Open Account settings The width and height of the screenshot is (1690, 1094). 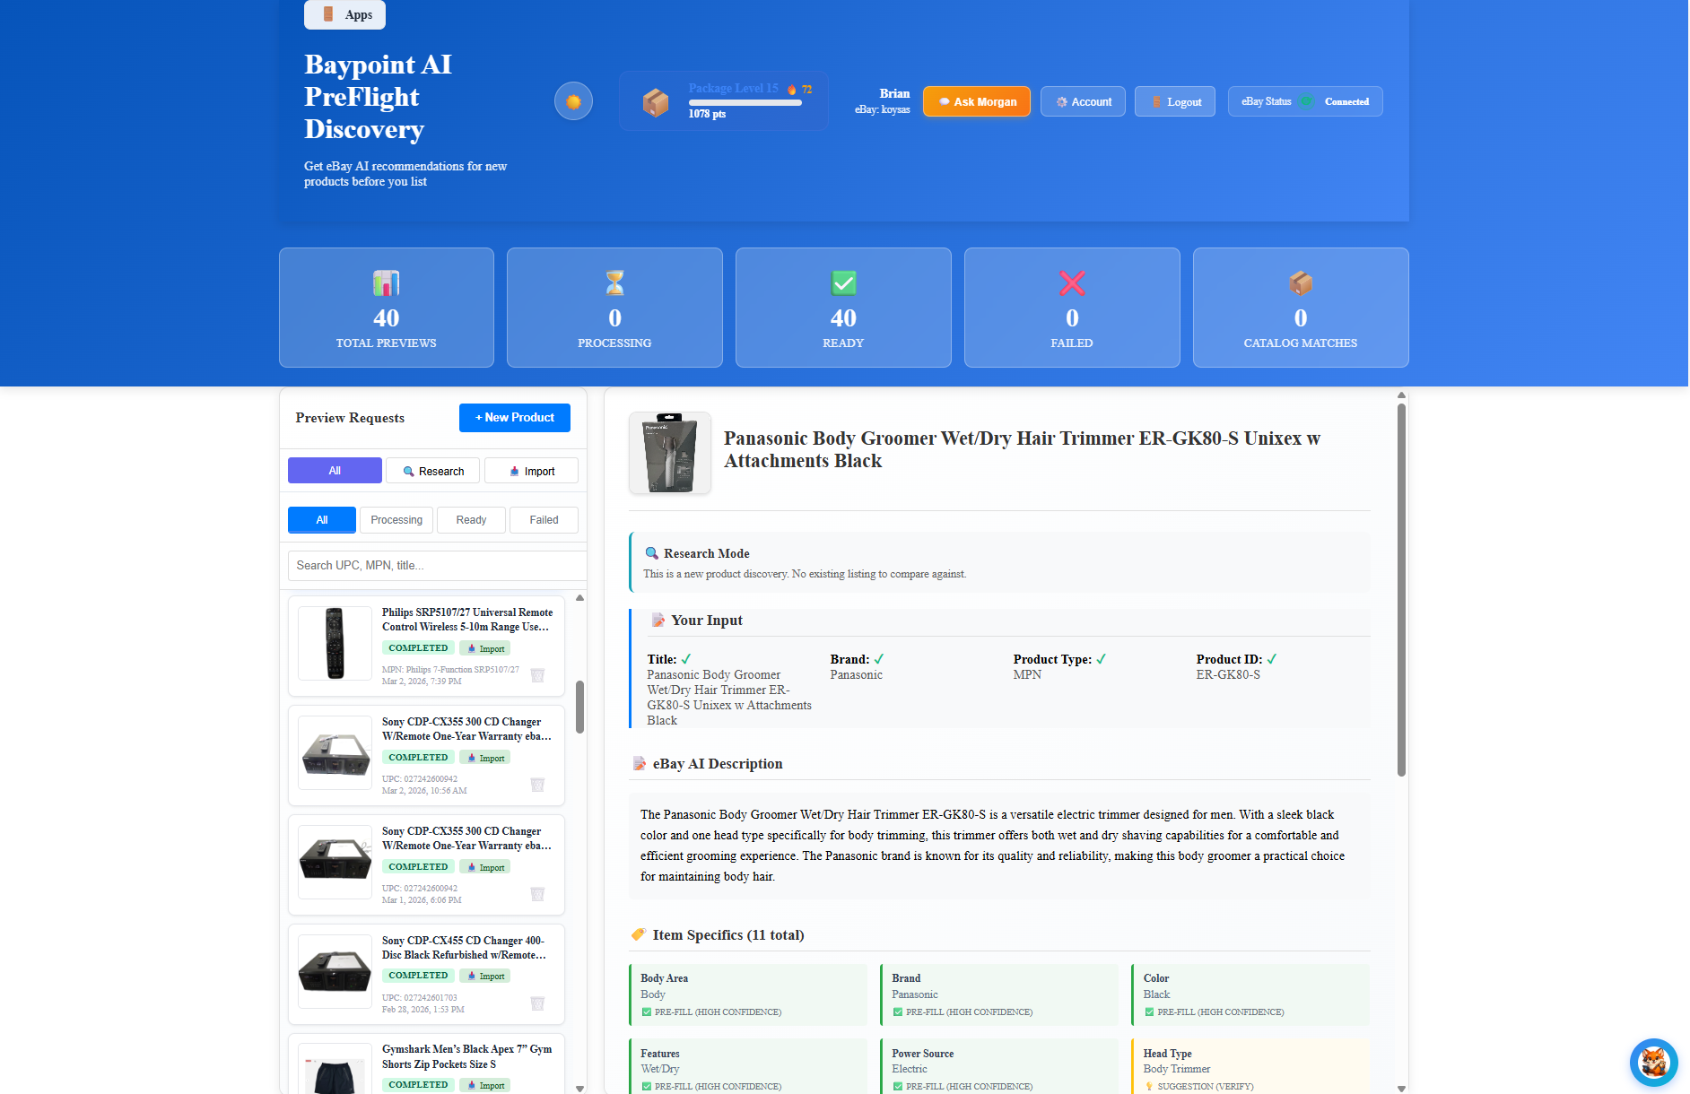tap(1083, 100)
